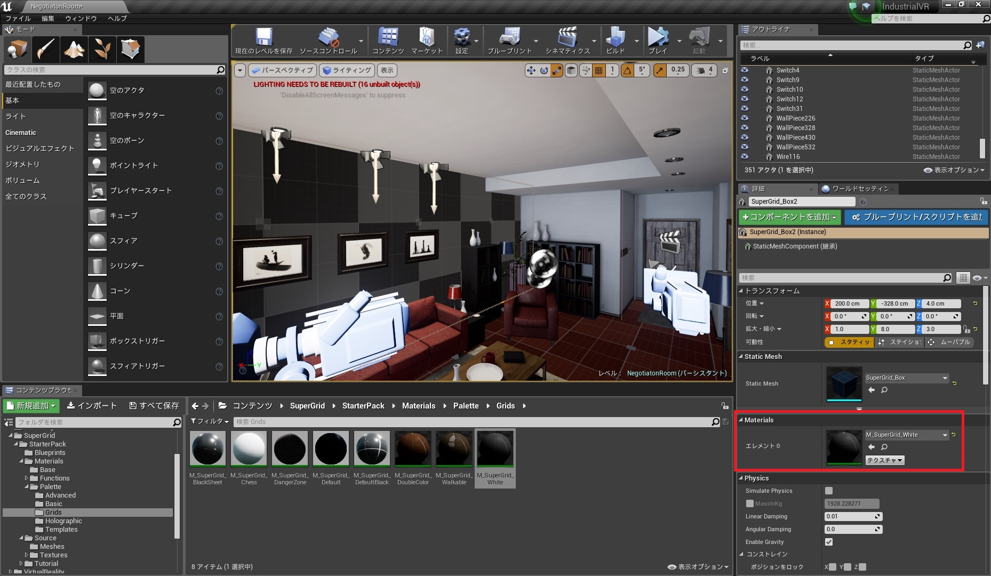Screen dimensions: 991x576
Task: Check the Lock Position X checkbox
Action: point(833,567)
